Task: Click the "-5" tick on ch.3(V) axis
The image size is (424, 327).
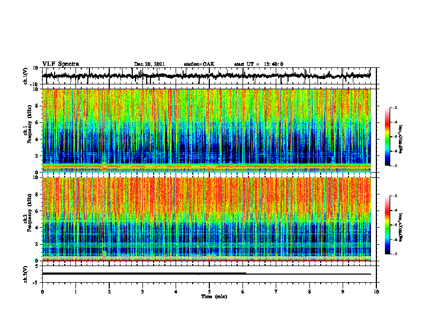Action: point(36,283)
